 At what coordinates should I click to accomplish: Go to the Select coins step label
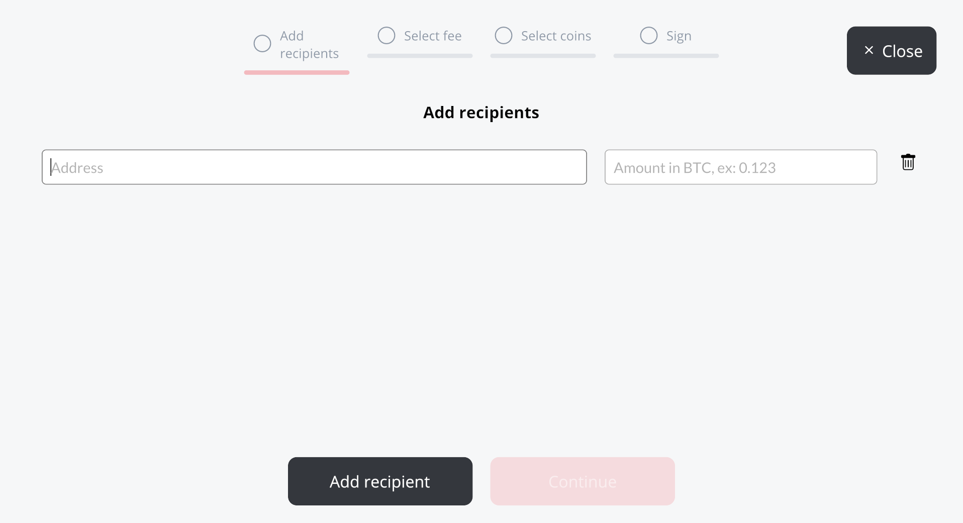point(555,36)
